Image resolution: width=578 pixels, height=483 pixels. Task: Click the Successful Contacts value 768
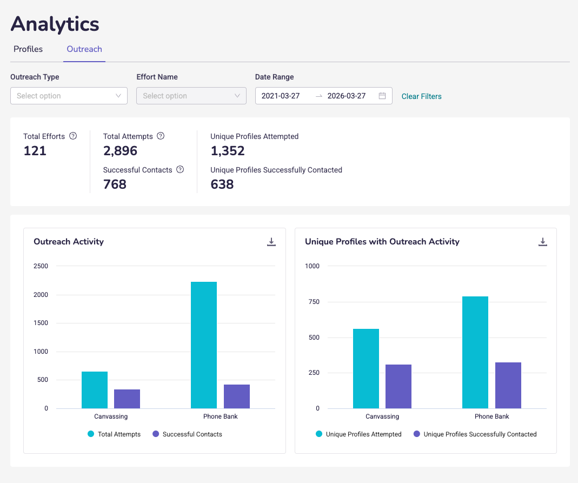click(115, 184)
